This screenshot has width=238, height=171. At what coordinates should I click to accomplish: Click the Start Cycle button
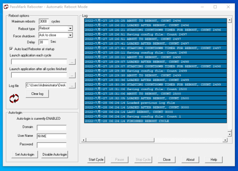tap(96, 159)
